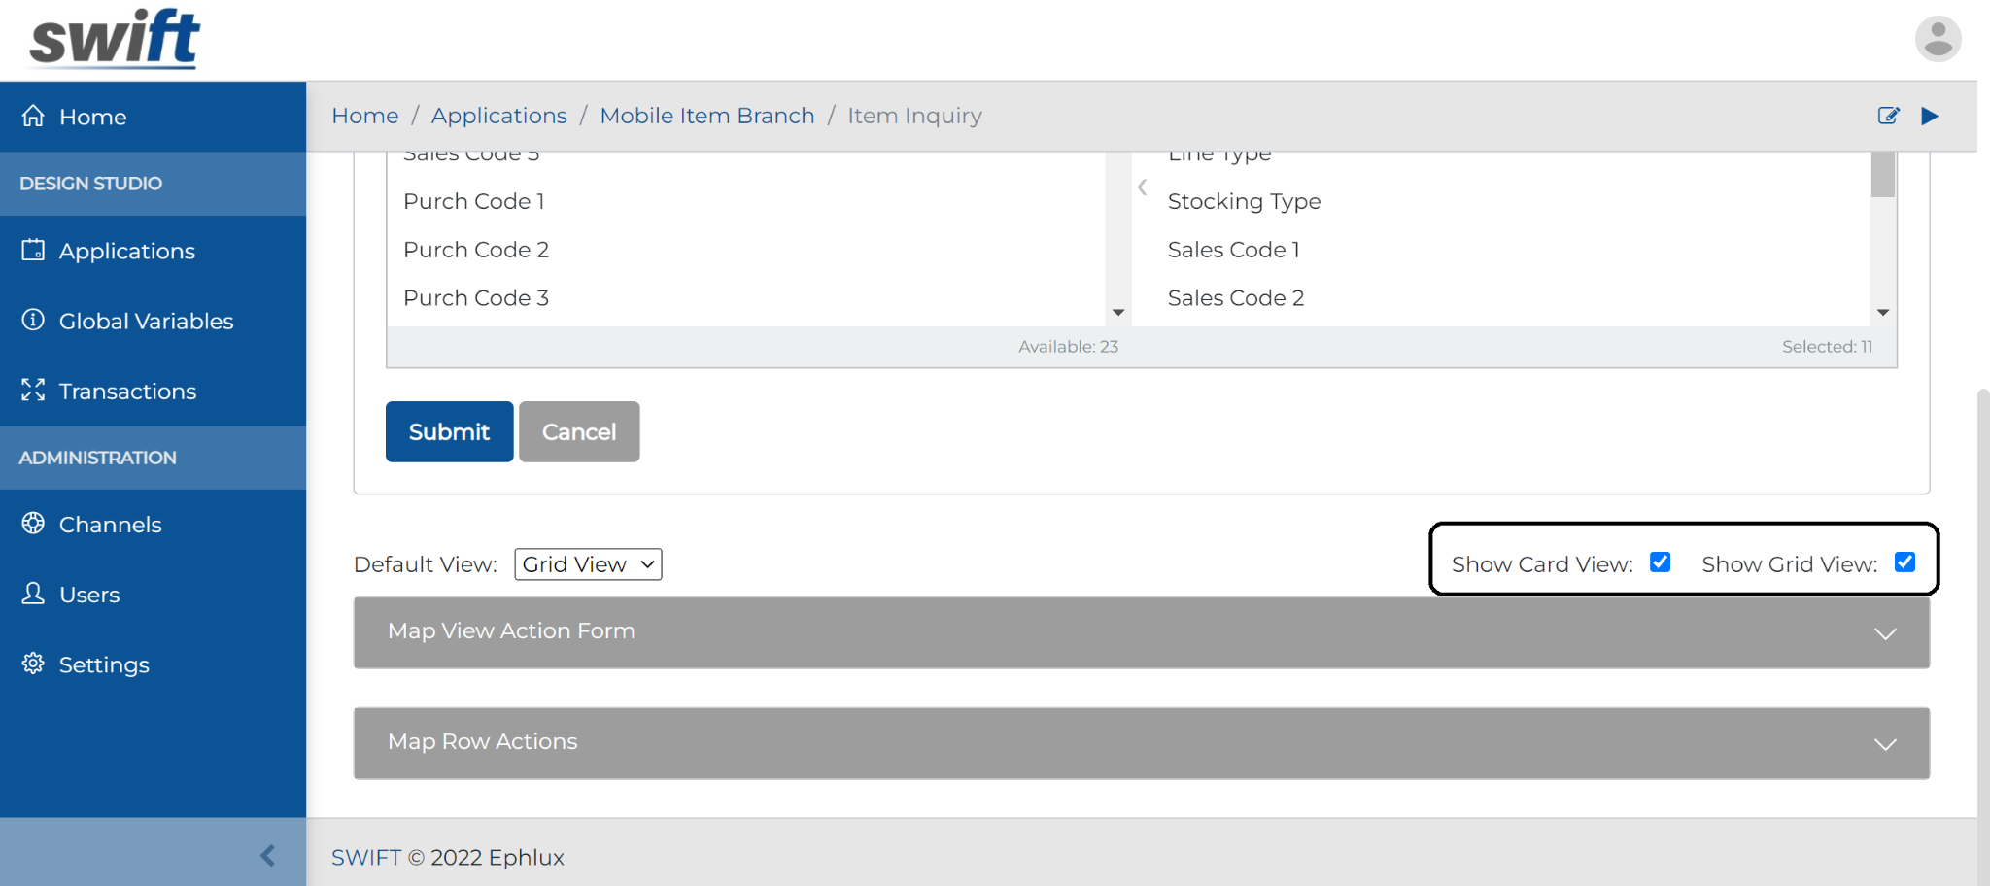Viewport: 1990px width, 886px height.
Task: Open Global Variables in the sidebar
Action: [146, 321]
